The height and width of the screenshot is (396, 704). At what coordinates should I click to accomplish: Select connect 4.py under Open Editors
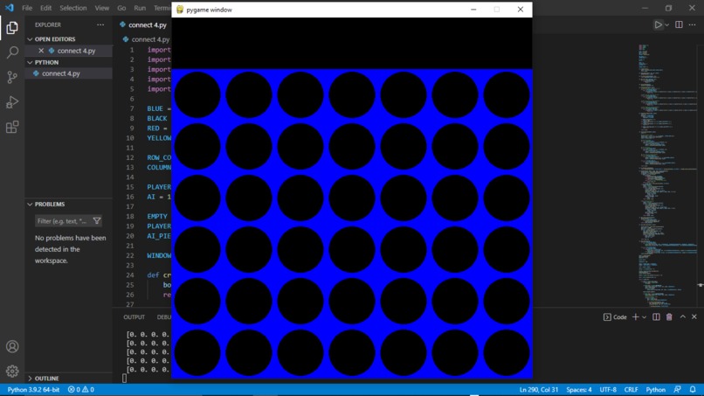[x=68, y=51]
